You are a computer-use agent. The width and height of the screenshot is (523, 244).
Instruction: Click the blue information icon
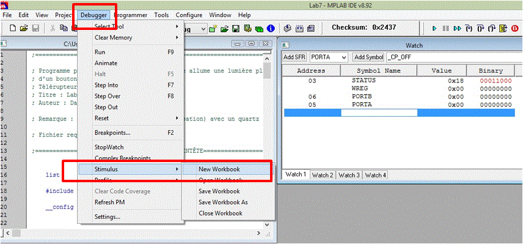(271, 29)
